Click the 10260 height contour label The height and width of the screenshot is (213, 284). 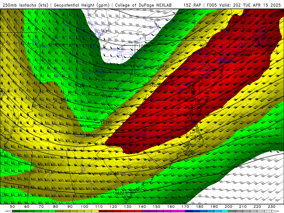(110, 109)
